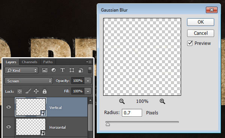Click smart object badge on Horizontal layer

click(43, 133)
